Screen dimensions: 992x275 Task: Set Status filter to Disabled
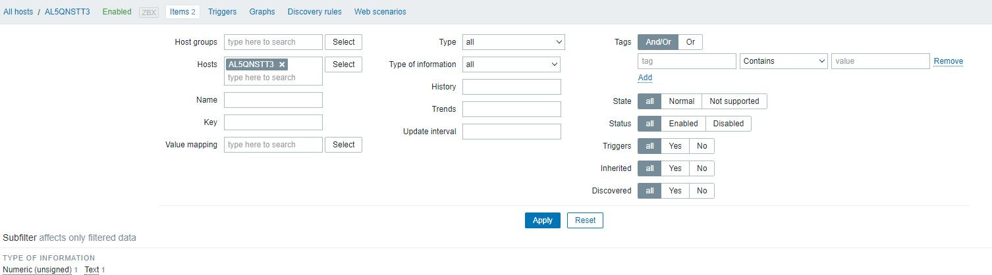(728, 124)
